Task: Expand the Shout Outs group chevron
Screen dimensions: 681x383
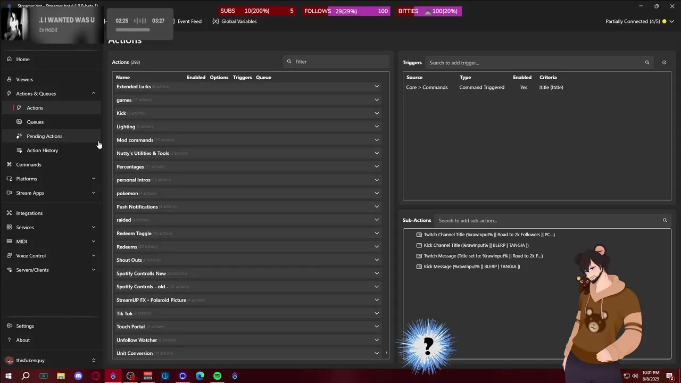Action: (x=377, y=260)
